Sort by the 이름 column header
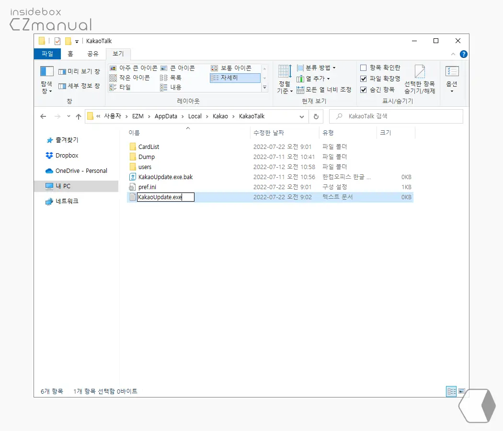 click(189, 133)
